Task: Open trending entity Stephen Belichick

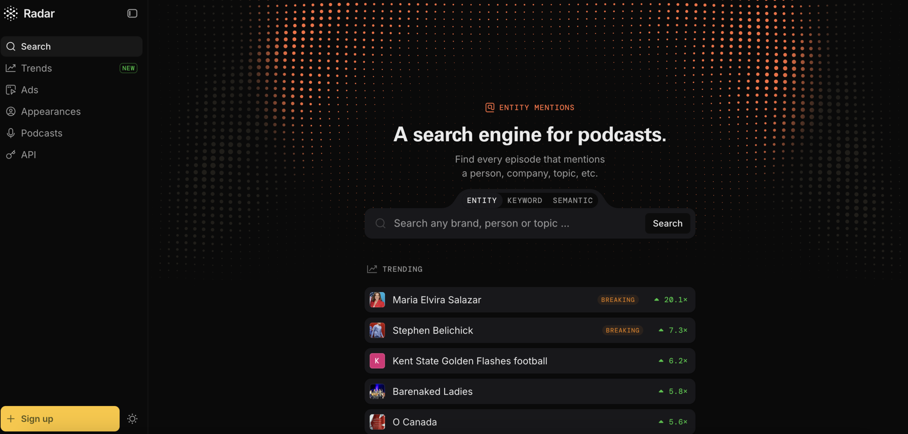Action: [530, 330]
